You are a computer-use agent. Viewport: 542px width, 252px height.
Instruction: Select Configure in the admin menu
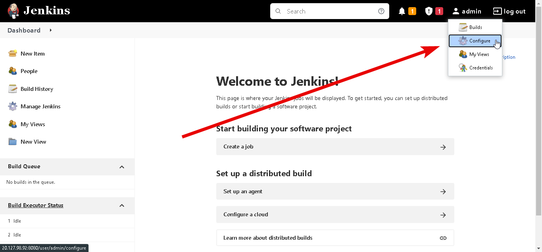(x=475, y=41)
